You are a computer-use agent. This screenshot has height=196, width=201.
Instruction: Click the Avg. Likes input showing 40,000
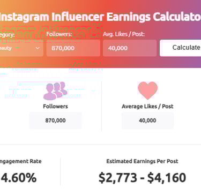[130, 48]
